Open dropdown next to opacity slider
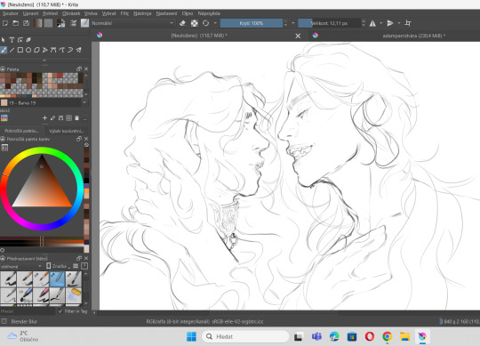The image size is (480, 346). (293, 23)
